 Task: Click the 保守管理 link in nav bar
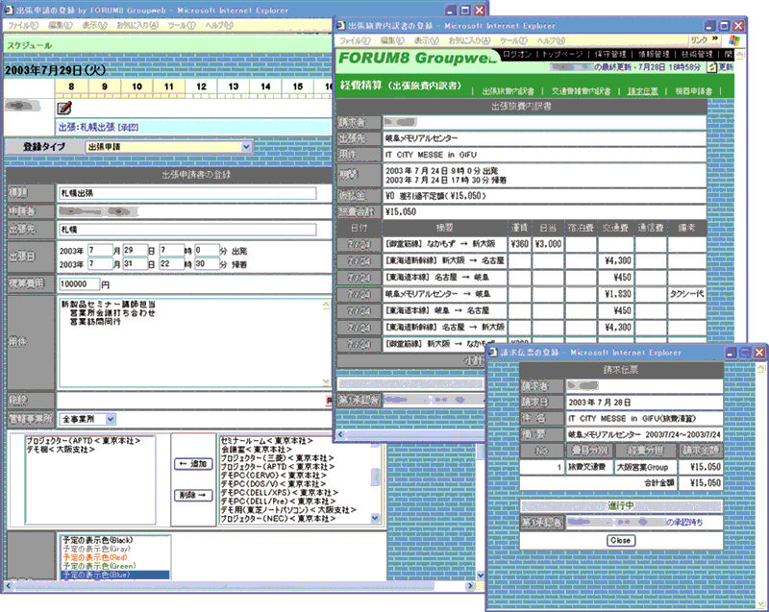pyautogui.click(x=610, y=55)
